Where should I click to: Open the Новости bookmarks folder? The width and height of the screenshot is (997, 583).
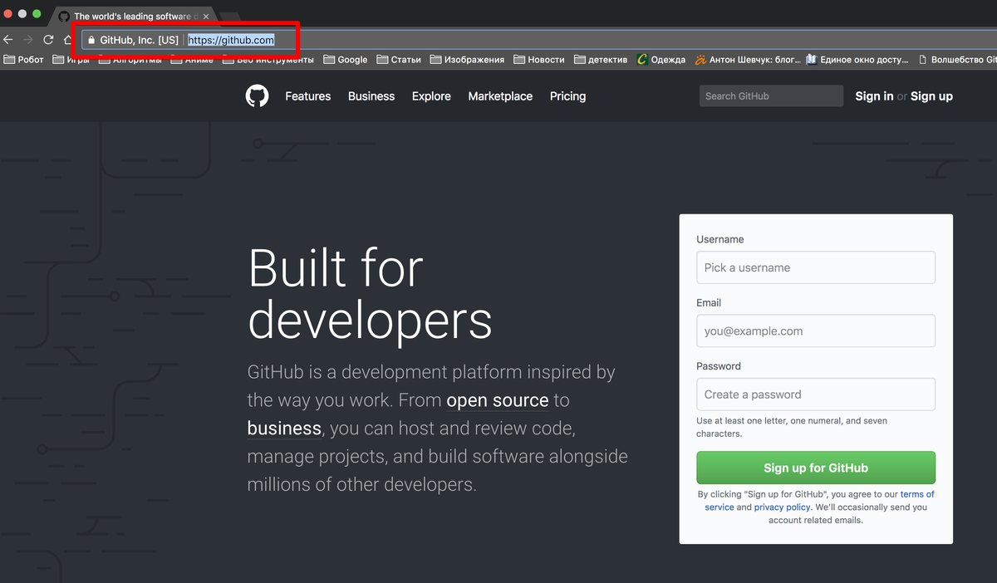tap(539, 60)
